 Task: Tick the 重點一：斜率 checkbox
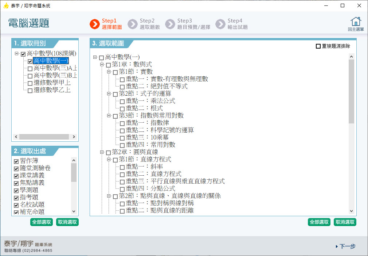point(122,167)
